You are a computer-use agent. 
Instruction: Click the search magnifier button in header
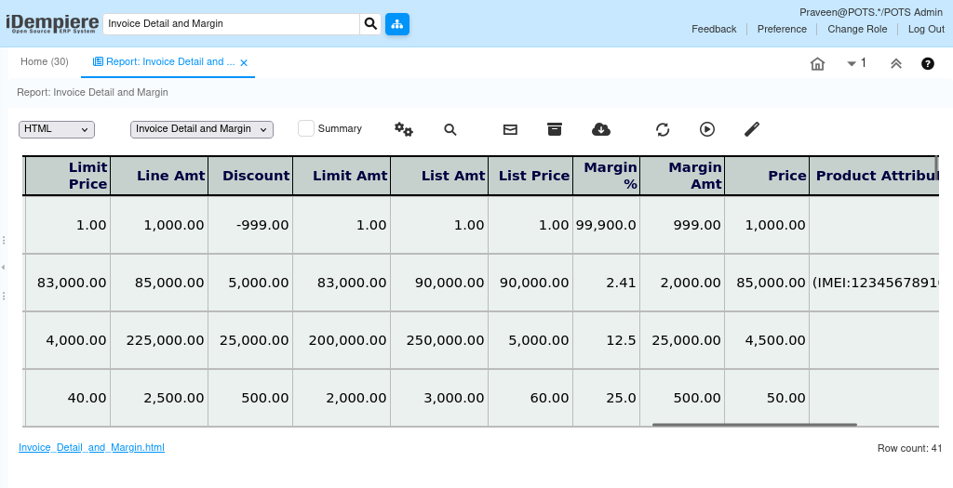coord(370,23)
